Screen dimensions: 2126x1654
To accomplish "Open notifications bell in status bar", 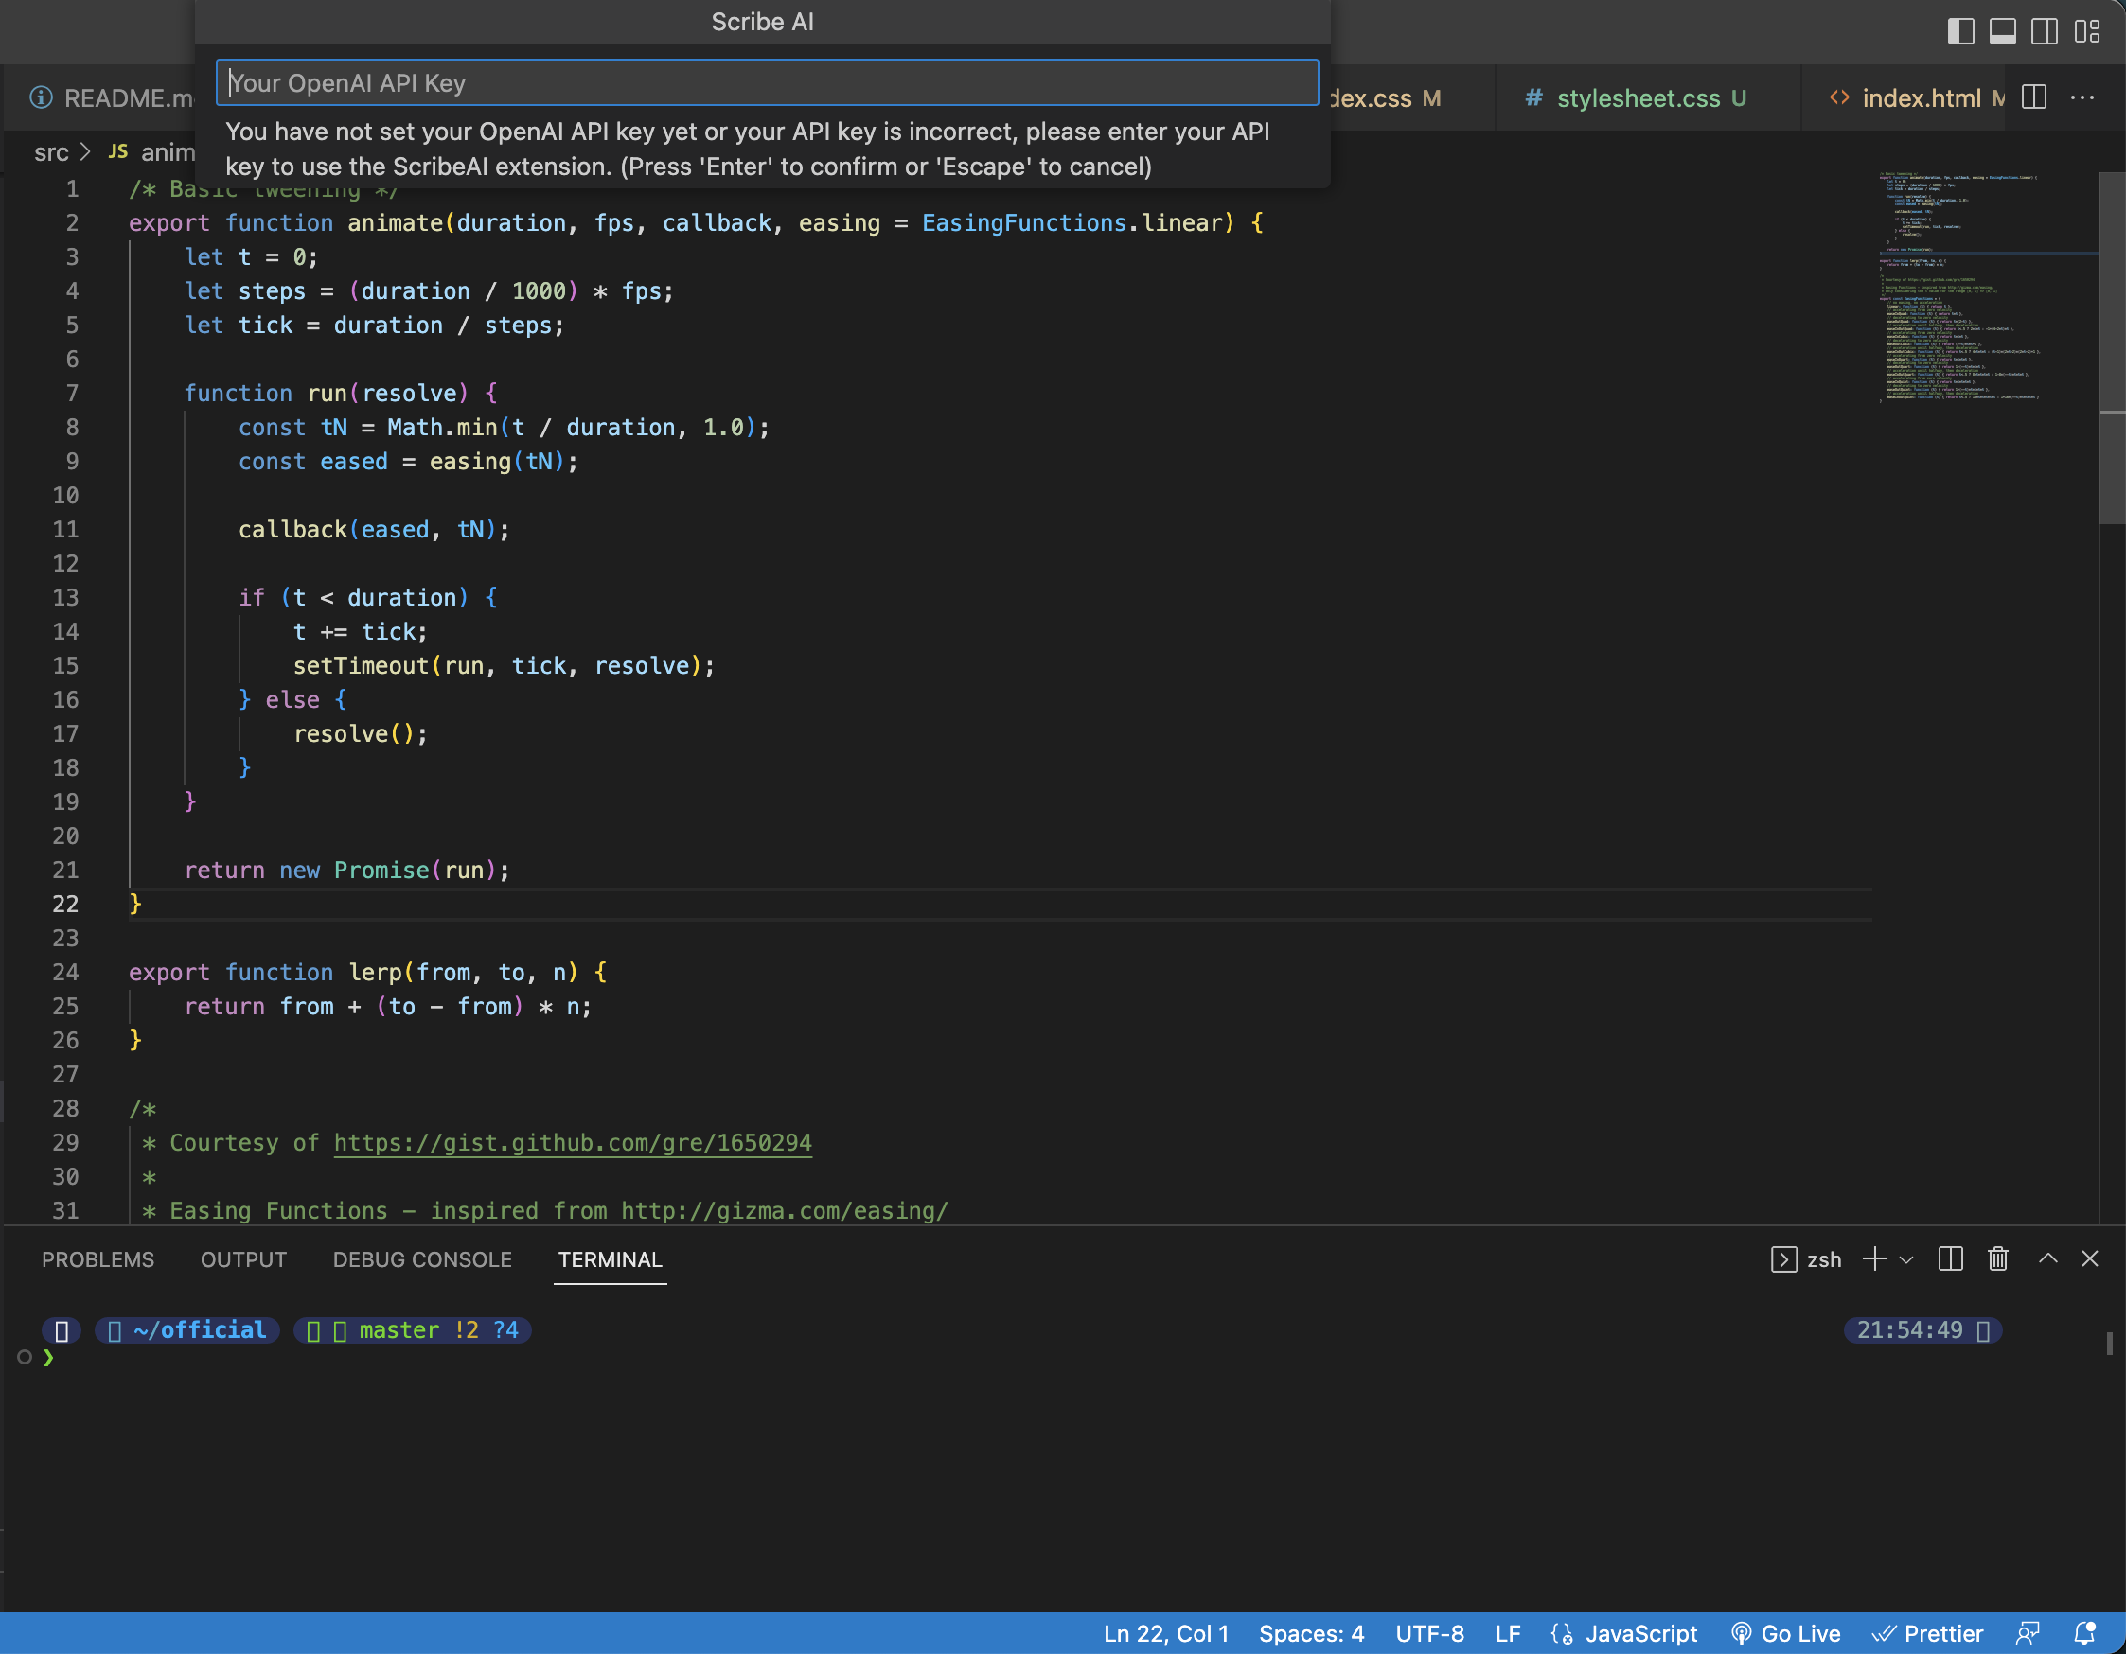I will (2084, 1633).
